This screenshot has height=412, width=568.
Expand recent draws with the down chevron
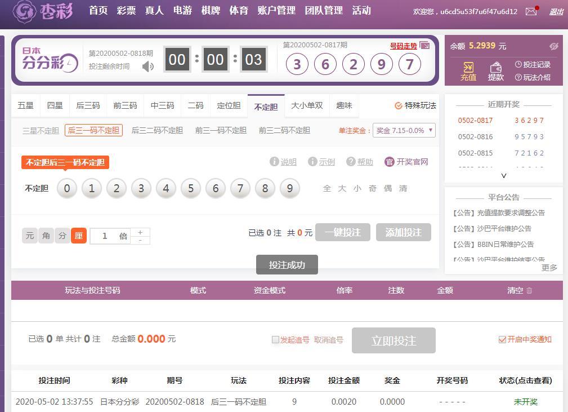click(x=503, y=175)
